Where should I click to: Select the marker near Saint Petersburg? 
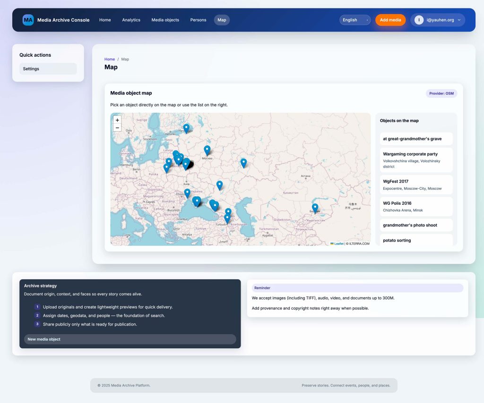coord(186,127)
